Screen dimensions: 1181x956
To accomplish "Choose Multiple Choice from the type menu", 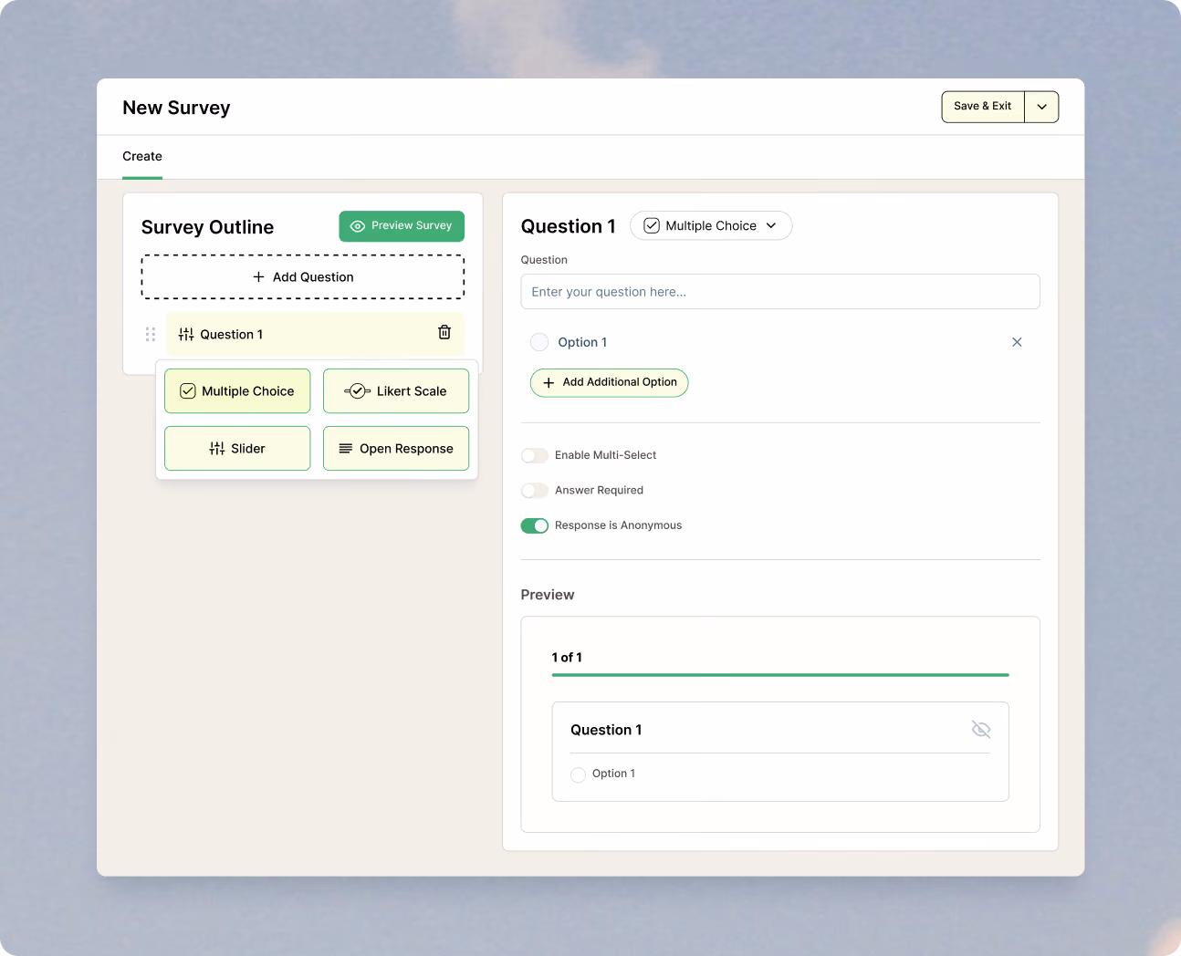I will 237,391.
